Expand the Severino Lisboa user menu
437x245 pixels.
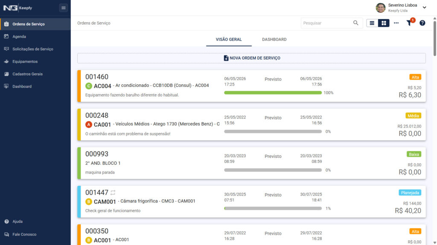(424, 8)
